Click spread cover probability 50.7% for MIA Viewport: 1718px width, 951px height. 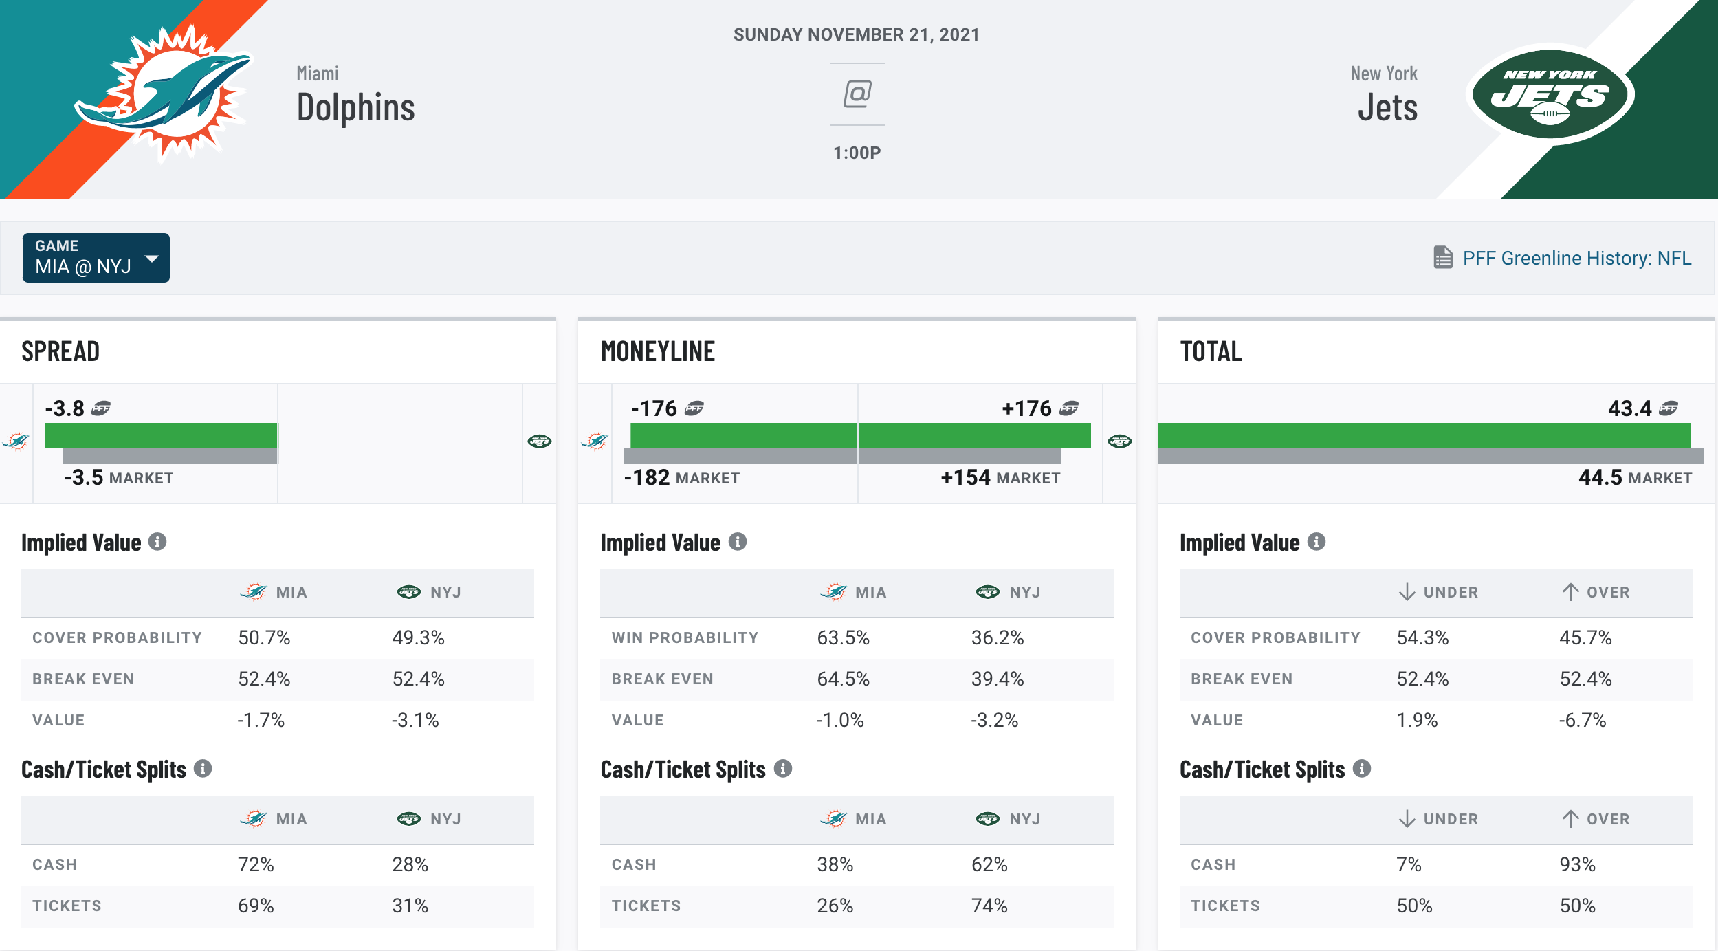(264, 637)
